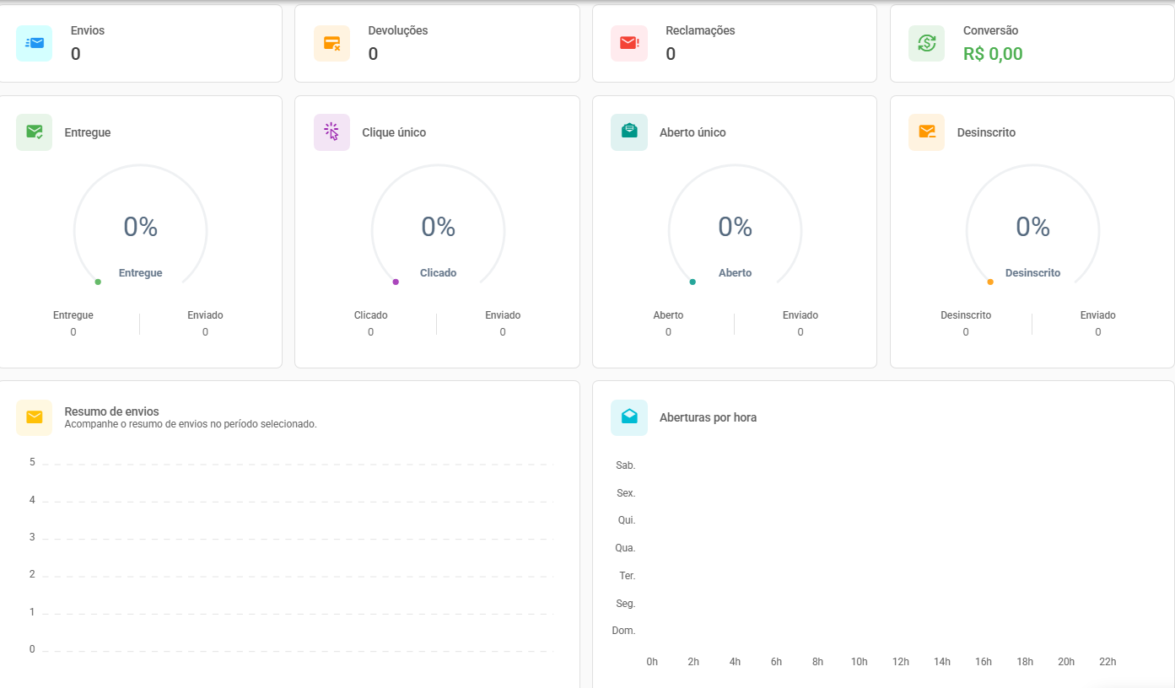The width and height of the screenshot is (1175, 688).
Task: Click the yellow Resumo de envios icon
Action: (x=34, y=417)
